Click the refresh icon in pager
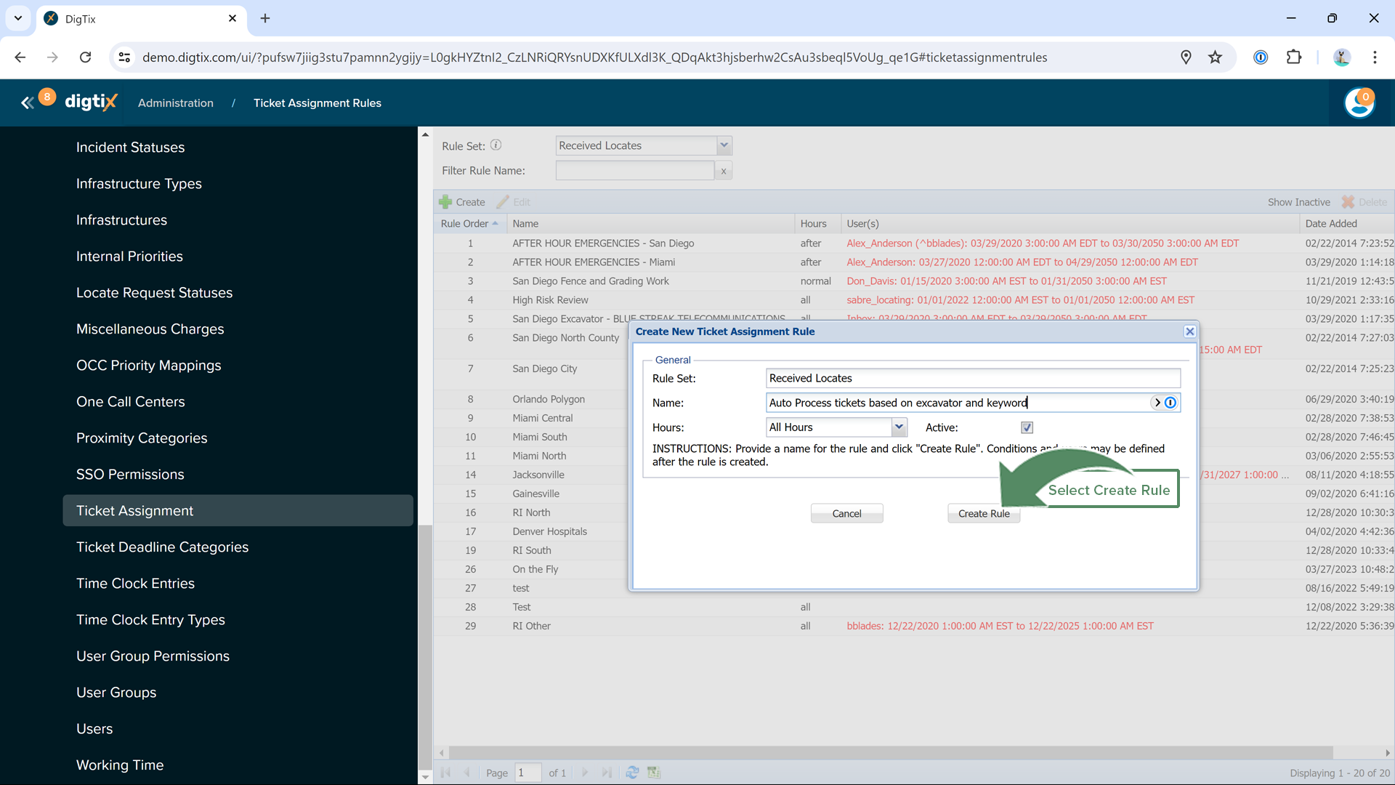This screenshot has height=785, width=1395. [x=632, y=773]
